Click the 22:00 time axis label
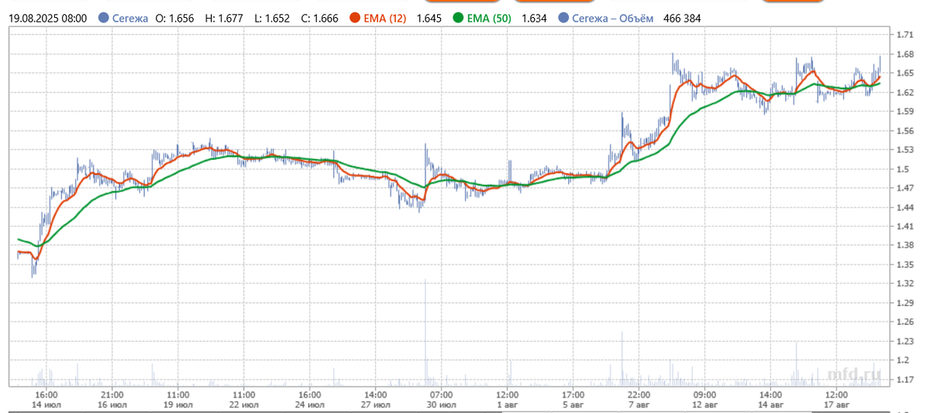 coord(639,394)
